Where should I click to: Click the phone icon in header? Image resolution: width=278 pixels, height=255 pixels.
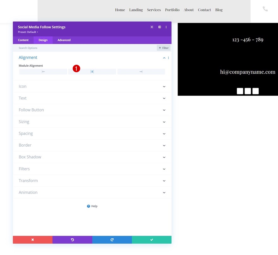click(x=265, y=9)
